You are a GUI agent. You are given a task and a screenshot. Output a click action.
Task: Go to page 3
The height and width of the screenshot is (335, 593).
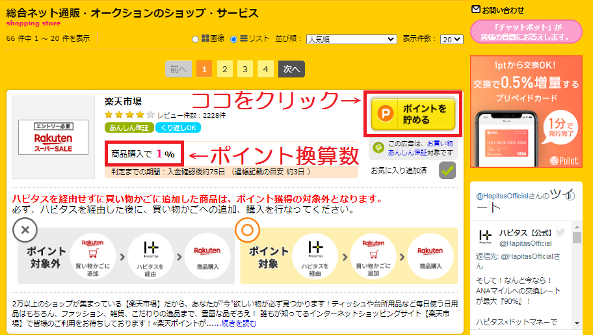point(245,69)
